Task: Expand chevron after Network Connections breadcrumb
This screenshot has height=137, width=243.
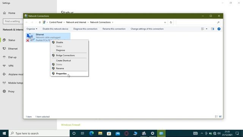Action: (x=113, y=22)
